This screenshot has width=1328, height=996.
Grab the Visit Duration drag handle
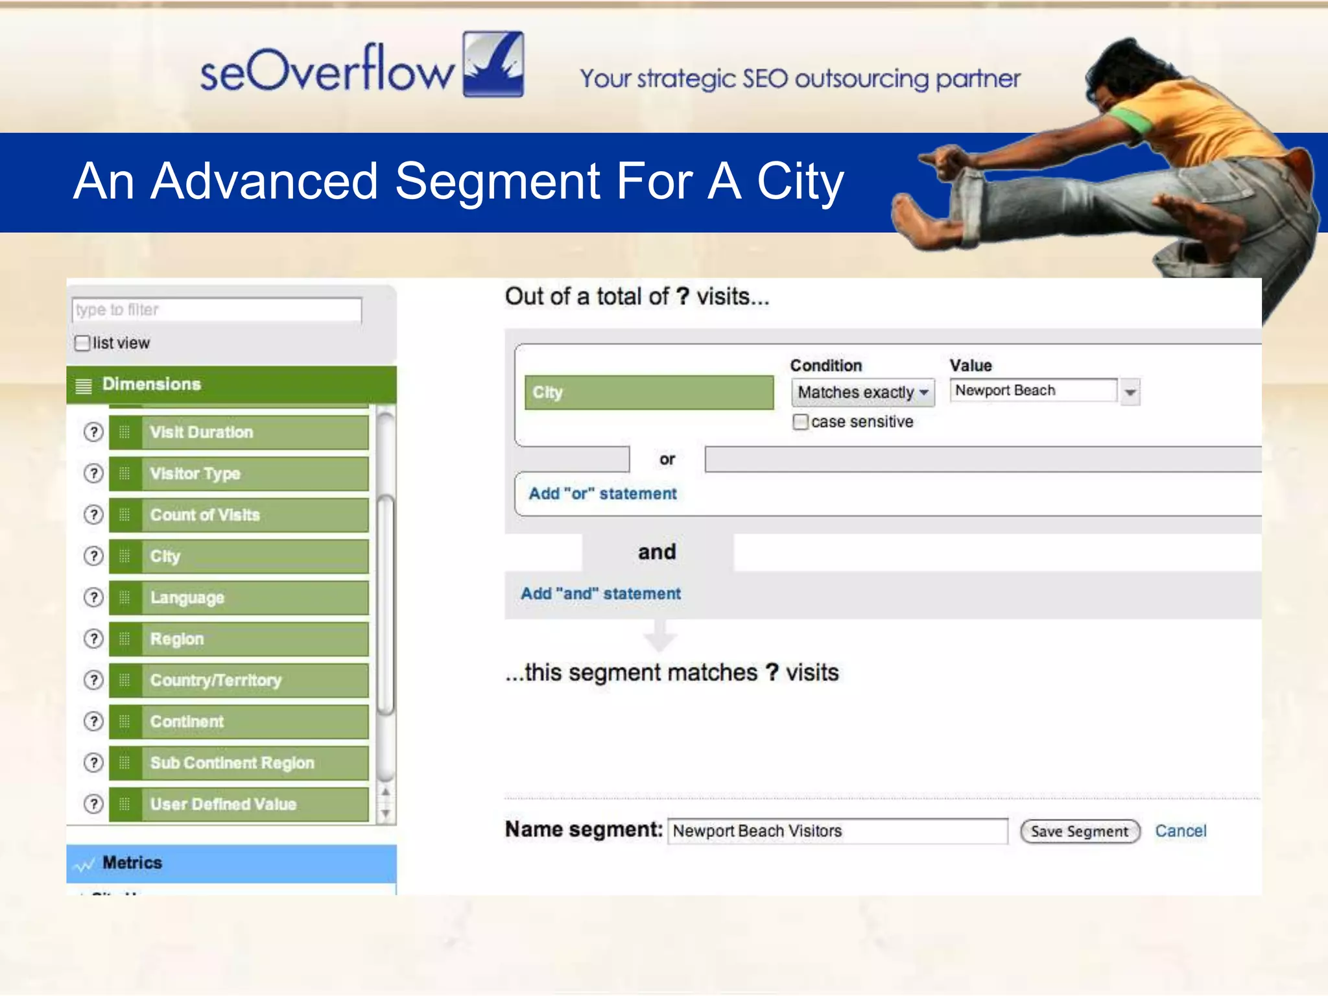coord(125,432)
